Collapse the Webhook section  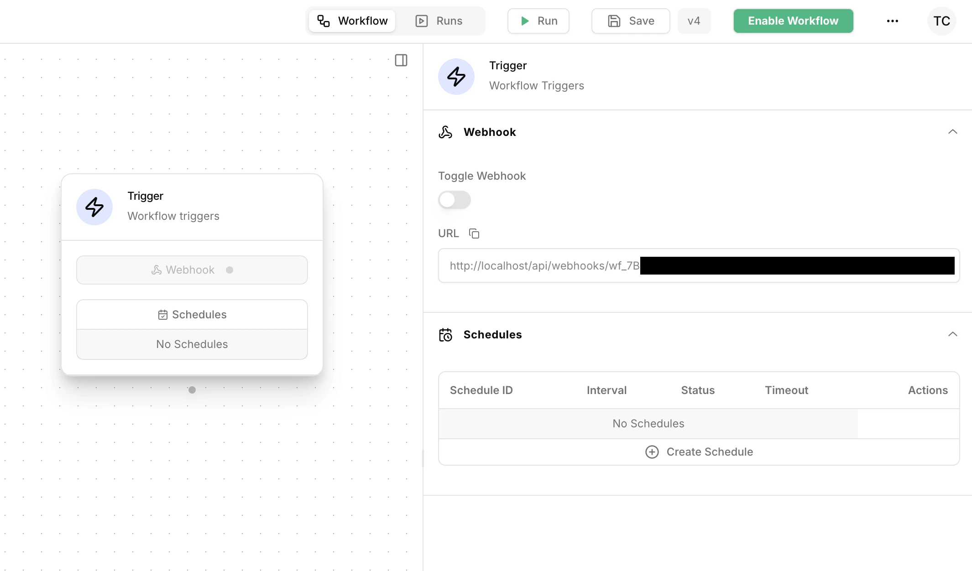[x=953, y=132]
